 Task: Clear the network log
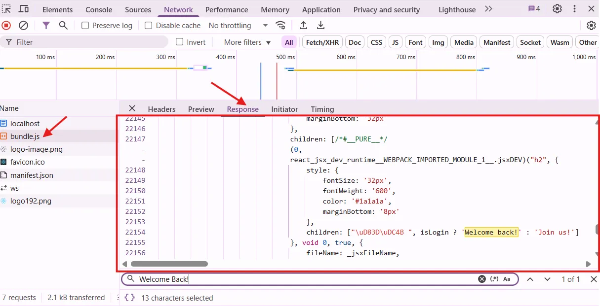(x=23, y=26)
